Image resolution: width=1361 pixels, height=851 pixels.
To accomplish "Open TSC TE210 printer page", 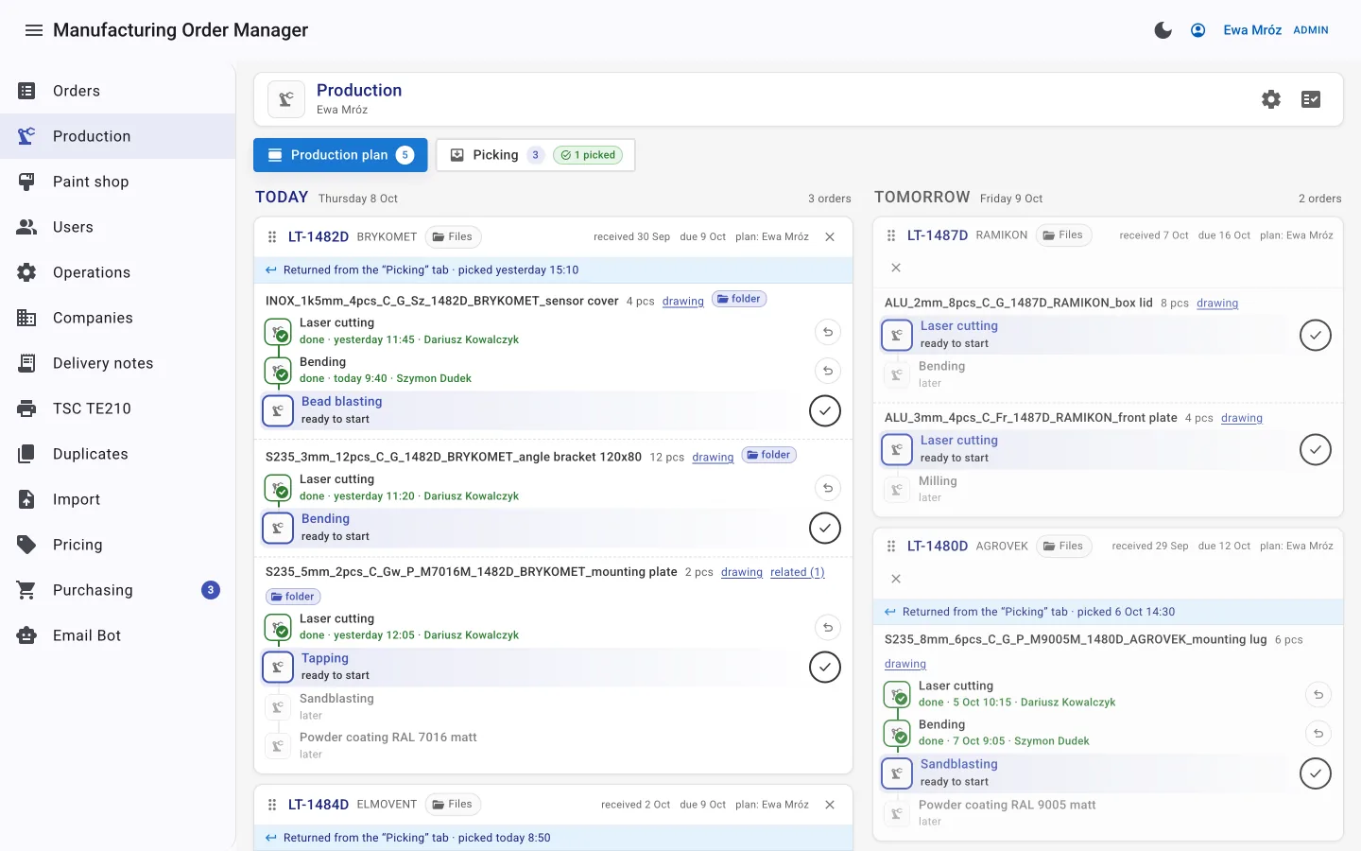I will pyautogui.click(x=117, y=408).
